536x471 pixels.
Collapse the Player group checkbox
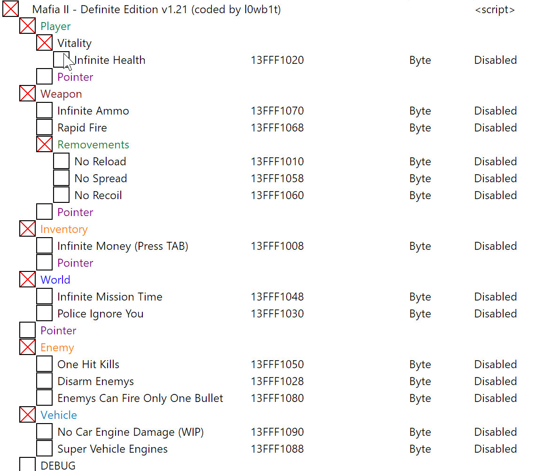tap(28, 26)
